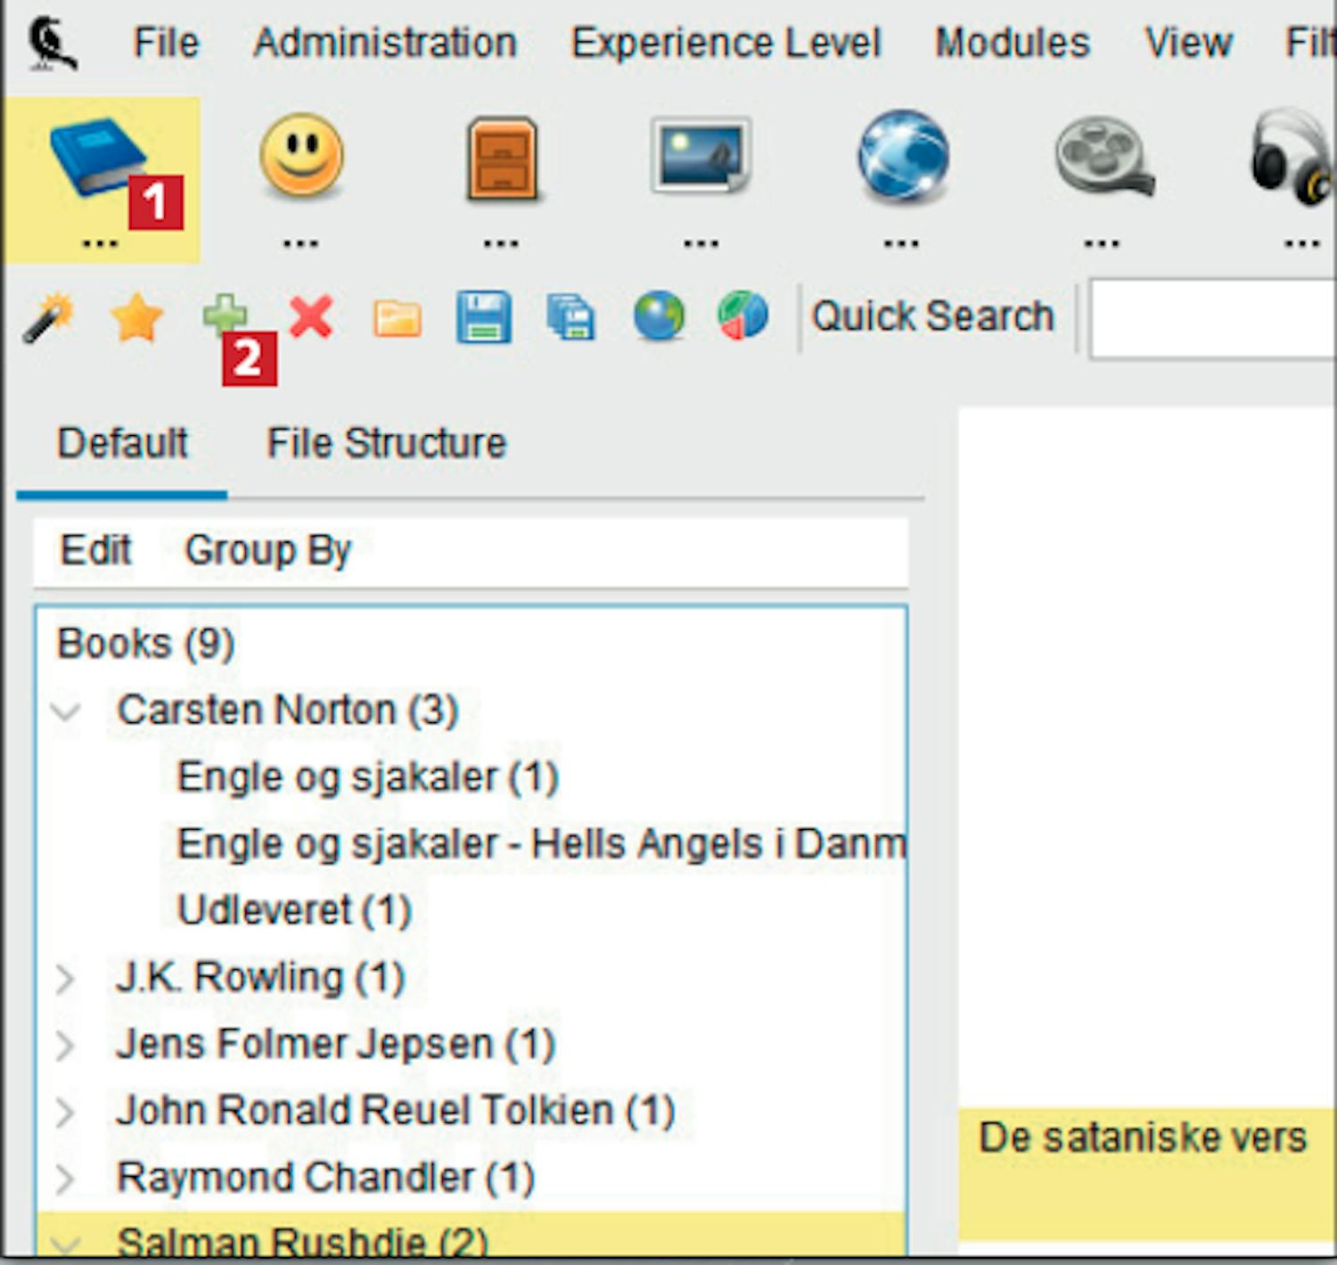Click the yellow star toolbar icon
This screenshot has width=1337, height=1265.
click(x=136, y=318)
